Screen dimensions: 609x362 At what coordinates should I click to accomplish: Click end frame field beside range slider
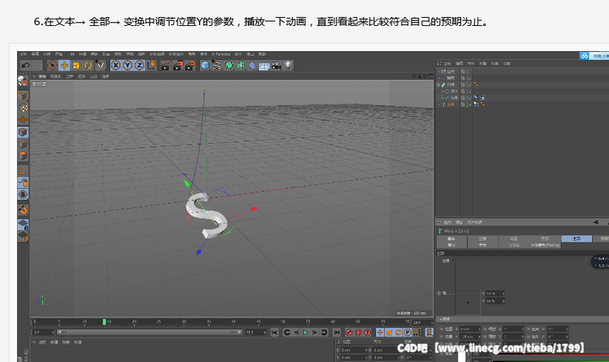[255, 332]
